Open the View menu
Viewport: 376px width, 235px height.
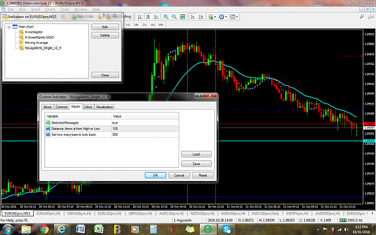(x=22, y=10)
